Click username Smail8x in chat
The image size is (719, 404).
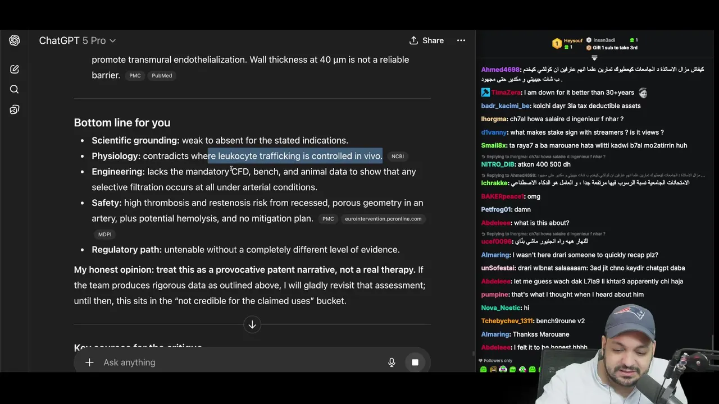(x=494, y=145)
